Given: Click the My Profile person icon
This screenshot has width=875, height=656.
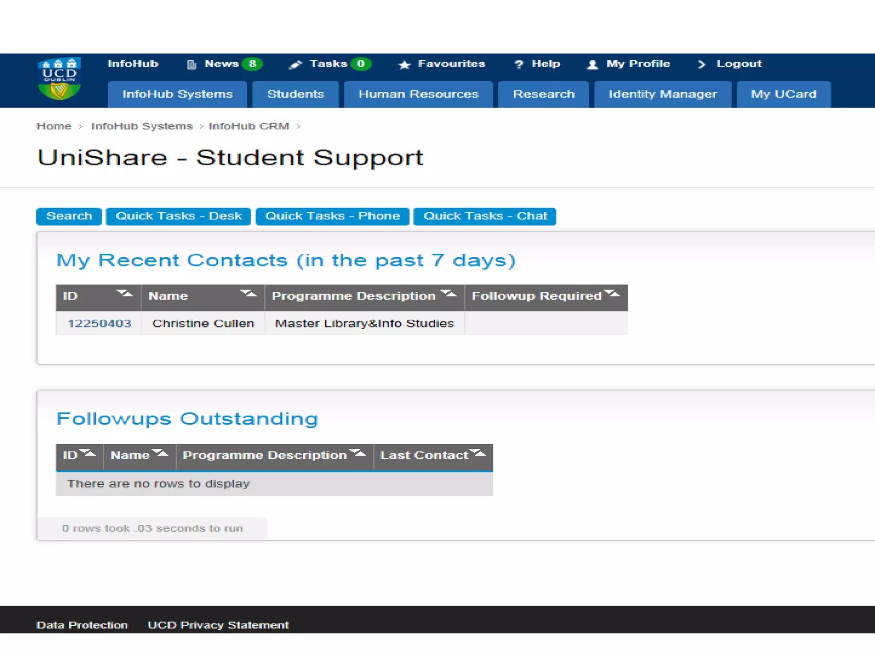Looking at the screenshot, I should click(593, 64).
